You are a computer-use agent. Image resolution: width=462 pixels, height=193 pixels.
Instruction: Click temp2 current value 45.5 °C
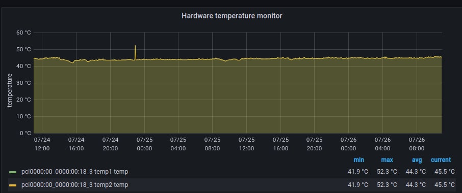pyautogui.click(x=445, y=185)
